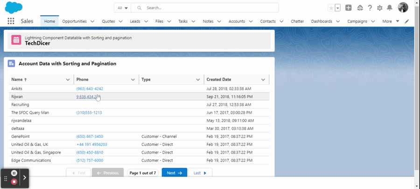This screenshot has height=189, width=420.
Task: Open the Dashboards tab
Action: coord(322,21)
